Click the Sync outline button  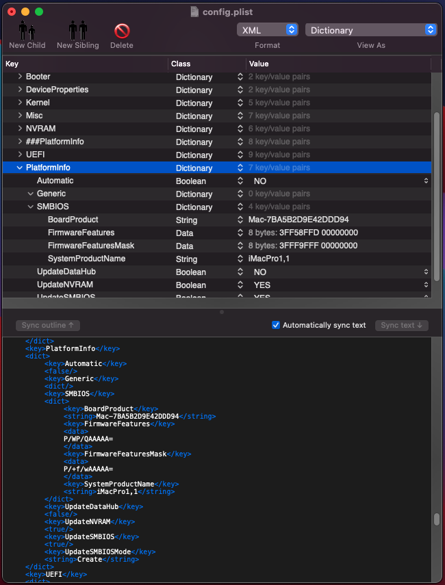click(47, 325)
